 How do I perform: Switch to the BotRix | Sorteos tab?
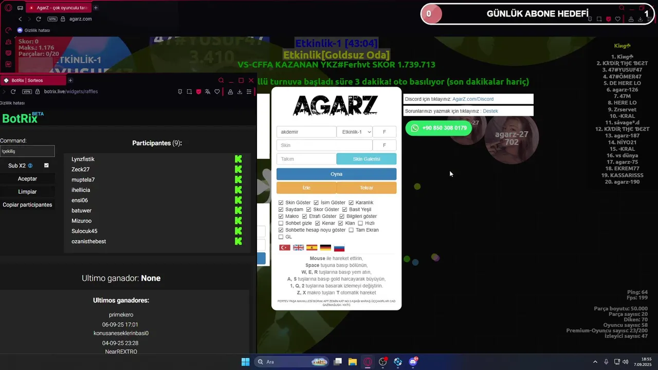coord(33,81)
